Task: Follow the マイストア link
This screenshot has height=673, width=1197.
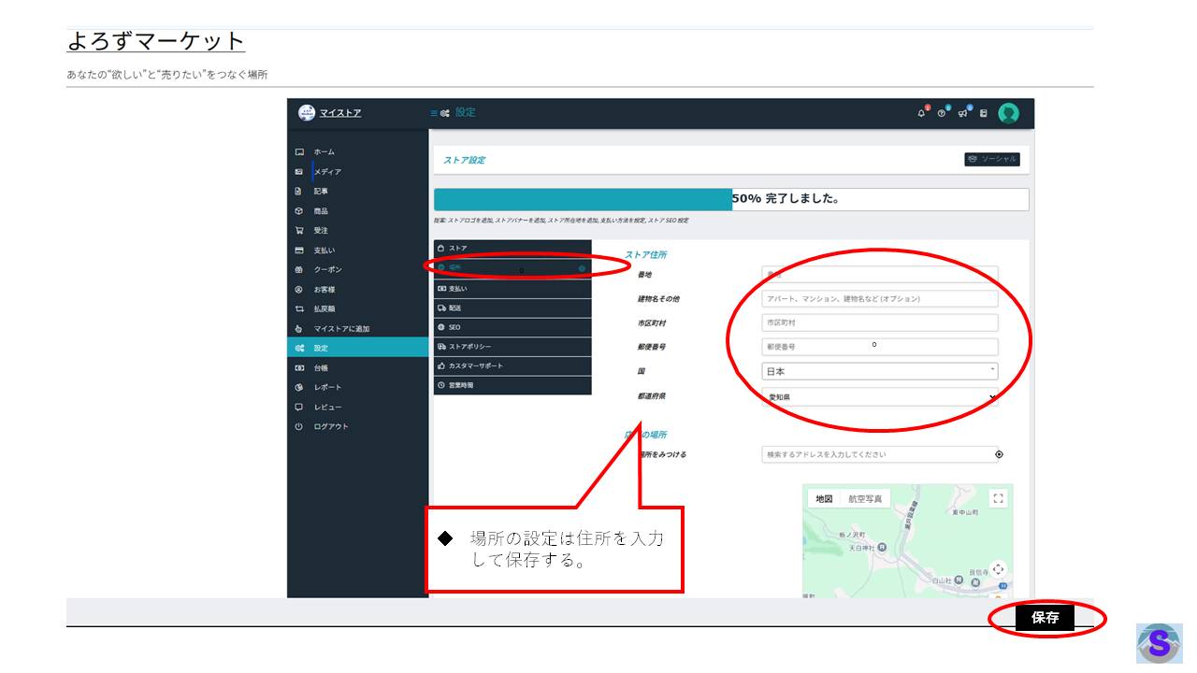Action: click(x=340, y=113)
